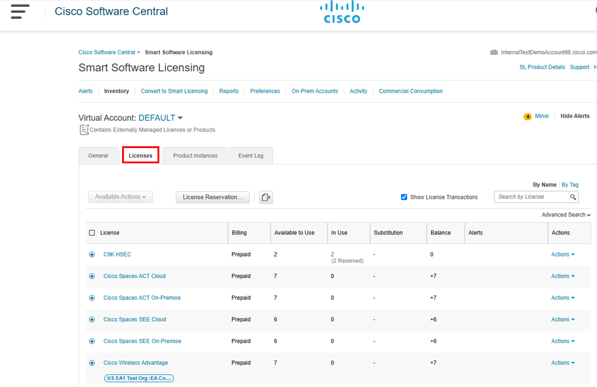Expand the Cisco Spaces SEE On-Premise row
Image resolution: width=597 pixels, height=387 pixels.
click(92, 341)
